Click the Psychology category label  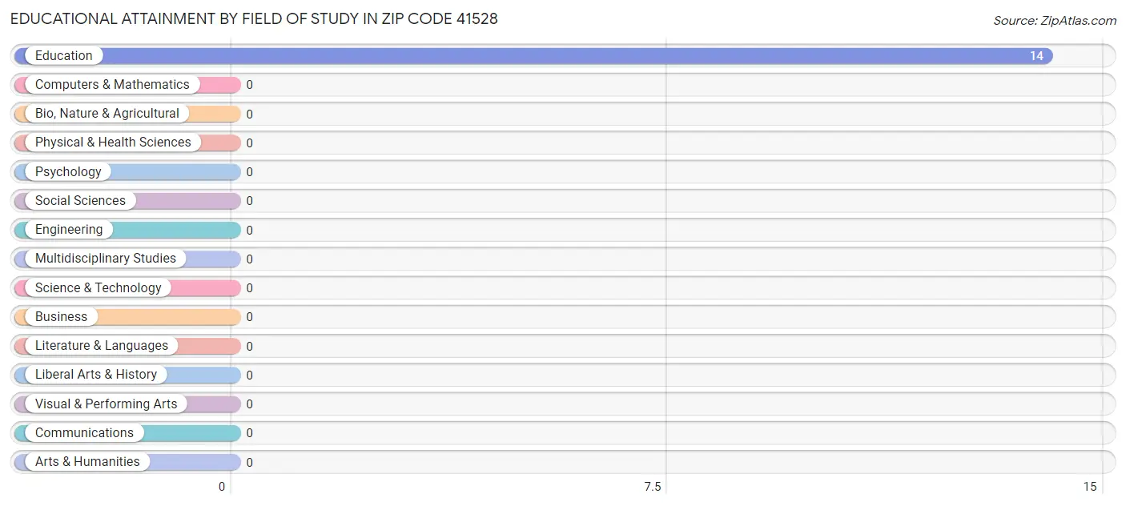pyautogui.click(x=68, y=172)
